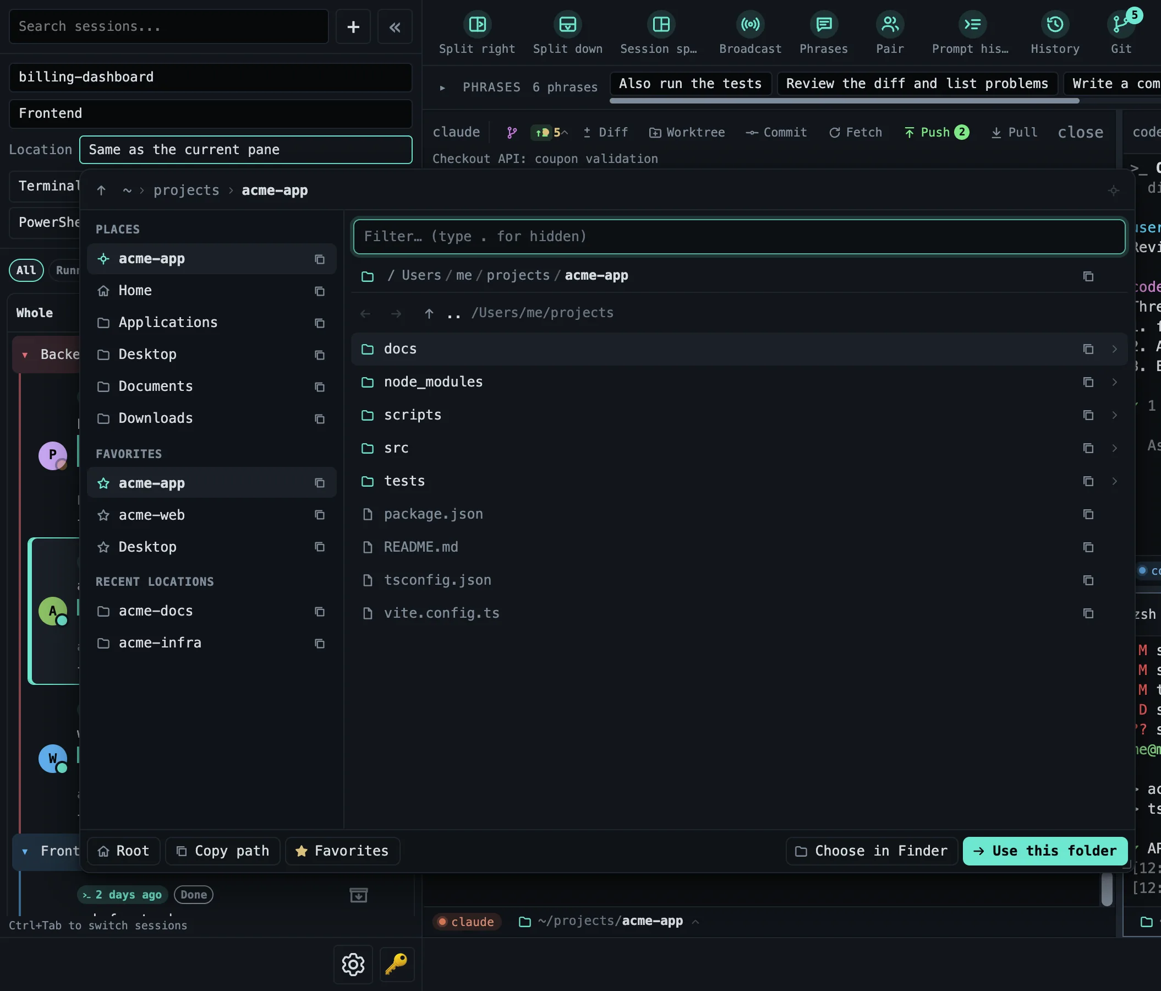Collapse the sidebar with double chevron

coord(395,26)
